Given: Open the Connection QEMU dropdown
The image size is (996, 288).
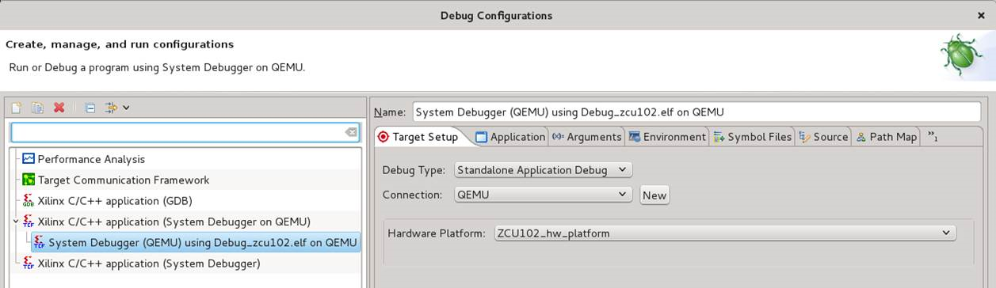Looking at the screenshot, I should point(544,195).
